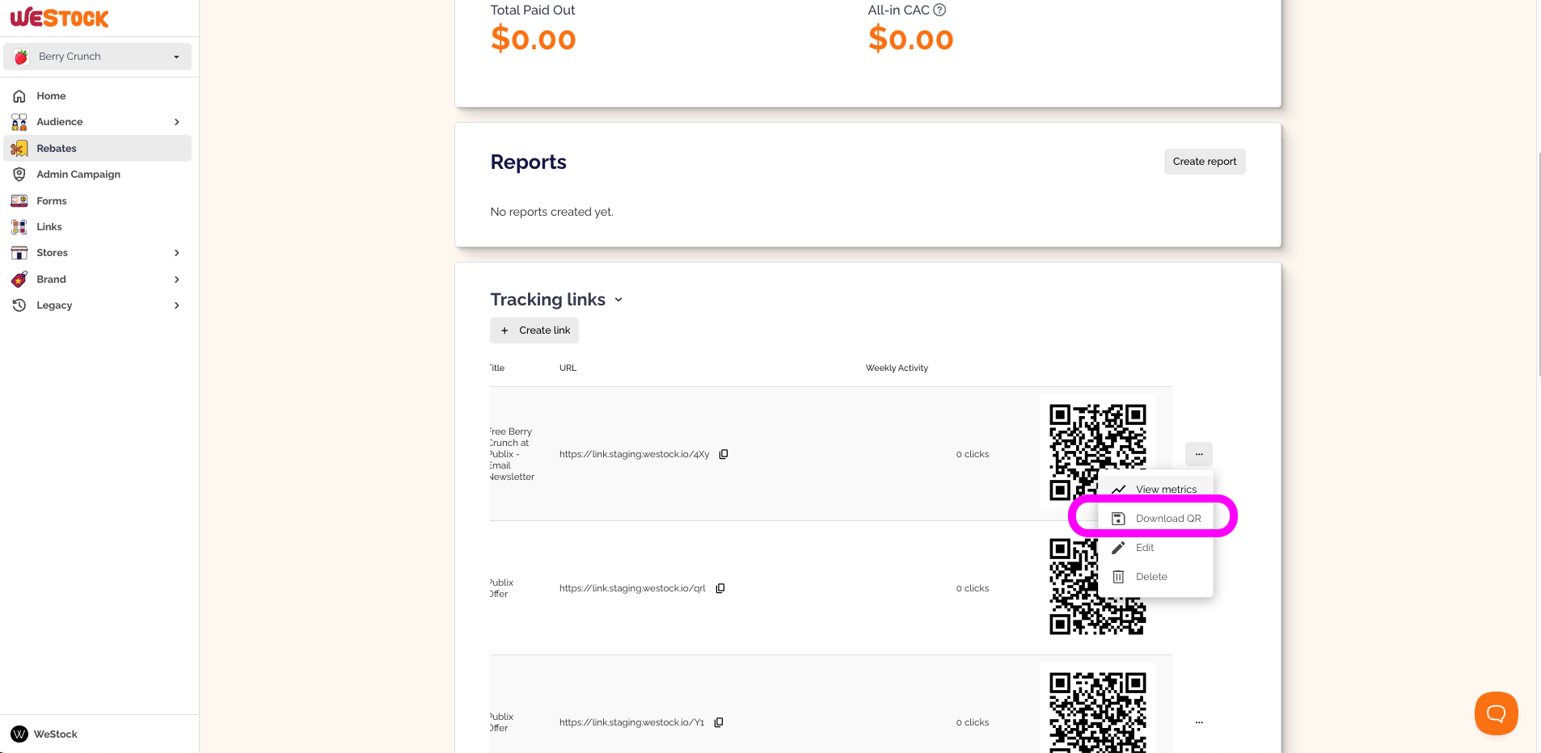Viewport: 1541px width, 753px height.
Task: Open the All-in CAC help tooltip icon
Action: pos(939,11)
